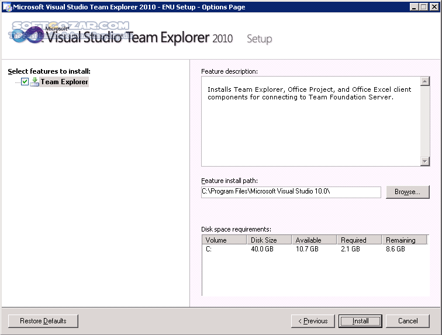Close the setup window

tap(434, 7)
